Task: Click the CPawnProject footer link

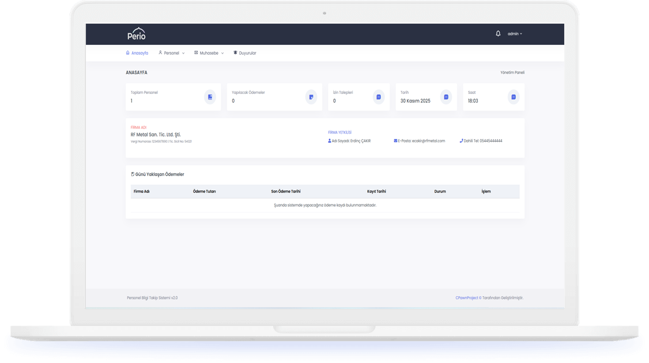Action: pos(467,298)
